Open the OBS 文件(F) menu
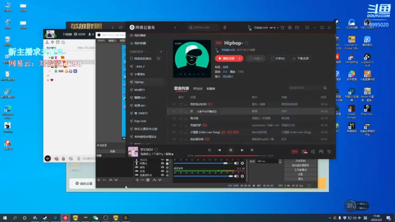 click(101, 40)
